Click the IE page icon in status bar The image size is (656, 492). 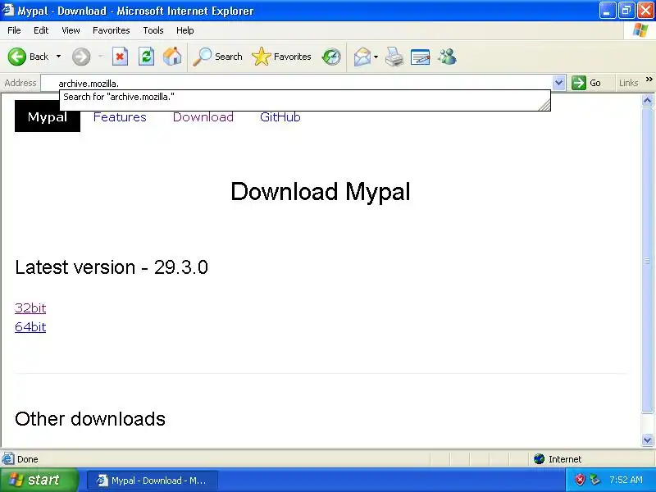7,459
